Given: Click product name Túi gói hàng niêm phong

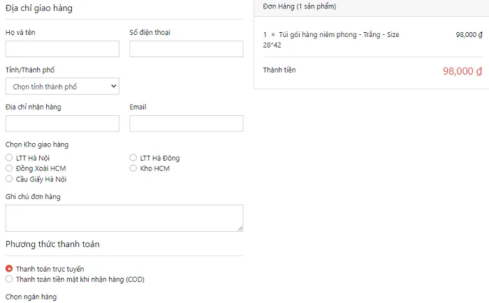Looking at the screenshot, I should 317,35.
